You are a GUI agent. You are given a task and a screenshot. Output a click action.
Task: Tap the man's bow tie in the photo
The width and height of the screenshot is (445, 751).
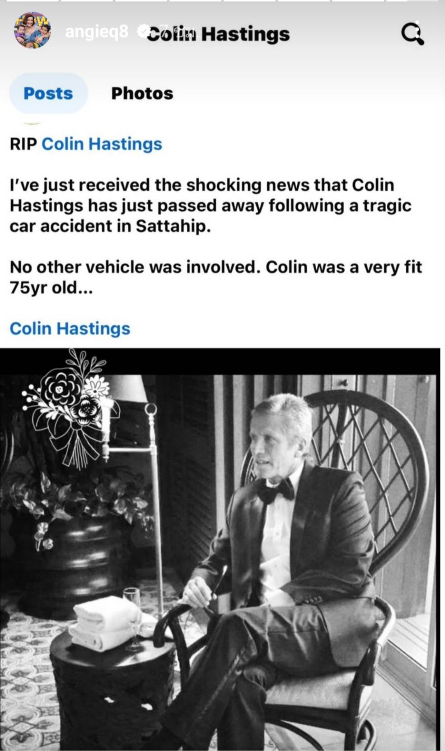[276, 491]
